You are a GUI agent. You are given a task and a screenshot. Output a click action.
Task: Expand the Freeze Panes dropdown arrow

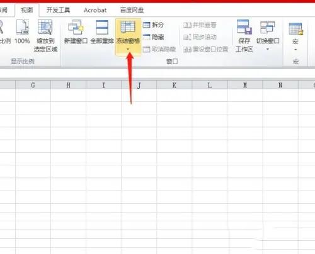pos(128,50)
